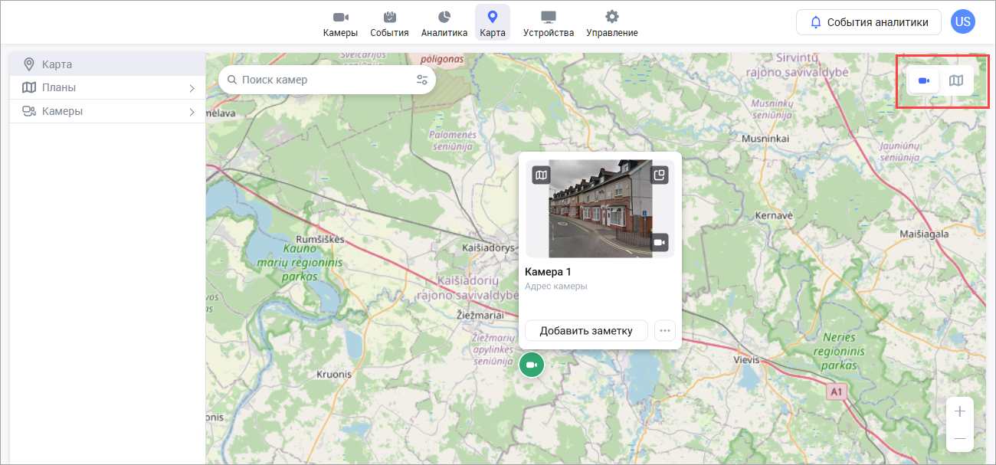Open the Устройства section
The height and width of the screenshot is (465, 996).
[x=548, y=24]
